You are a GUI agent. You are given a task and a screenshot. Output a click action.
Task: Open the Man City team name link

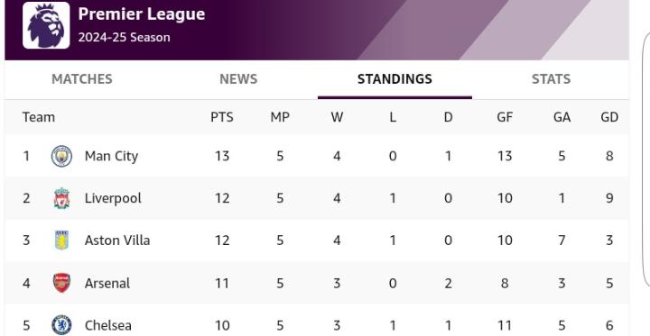coord(111,157)
